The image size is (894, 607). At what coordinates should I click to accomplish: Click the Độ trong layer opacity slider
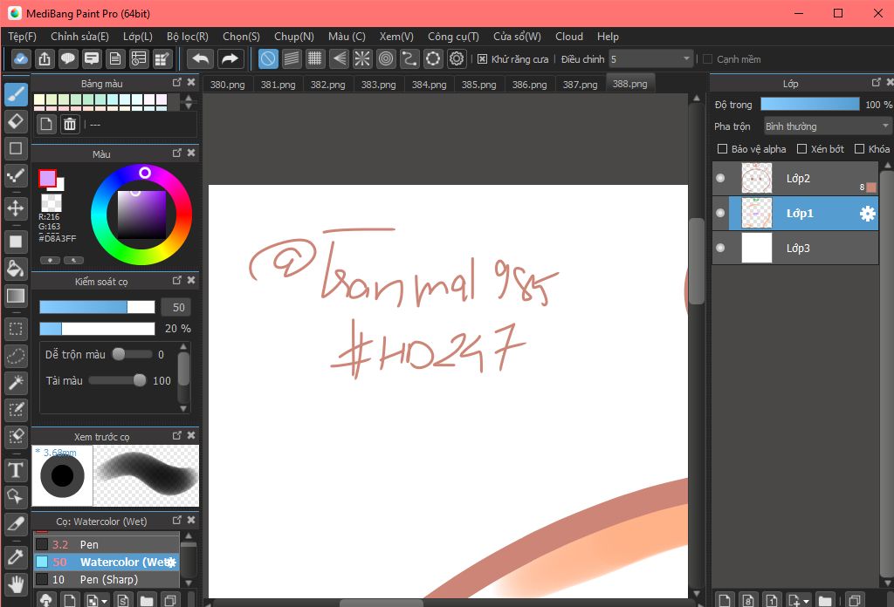click(809, 104)
